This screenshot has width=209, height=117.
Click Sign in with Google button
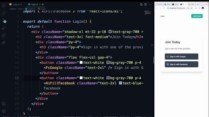[182, 57]
